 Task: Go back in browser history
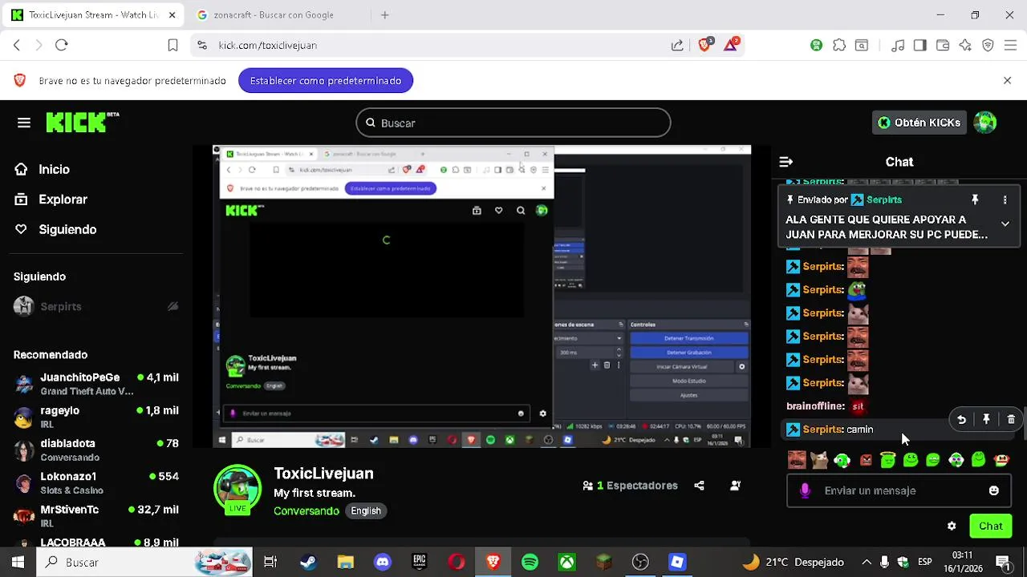click(x=17, y=45)
